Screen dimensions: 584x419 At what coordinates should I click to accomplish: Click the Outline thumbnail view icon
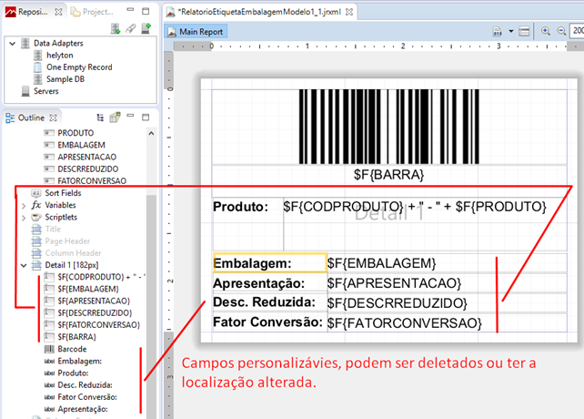click(x=116, y=118)
